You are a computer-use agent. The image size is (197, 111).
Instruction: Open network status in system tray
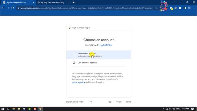tap(167, 109)
